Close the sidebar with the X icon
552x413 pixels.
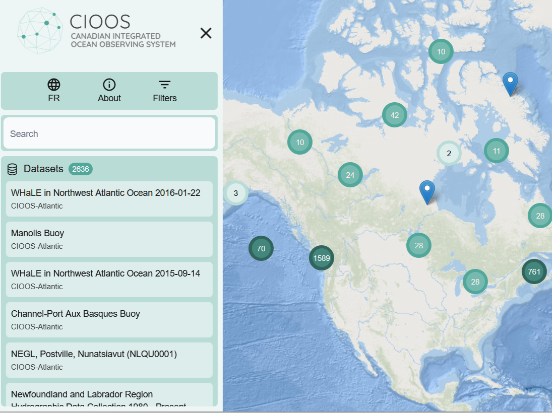click(x=206, y=33)
